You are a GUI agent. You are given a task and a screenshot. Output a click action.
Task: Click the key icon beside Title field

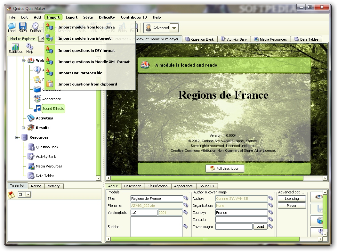(x=186, y=198)
